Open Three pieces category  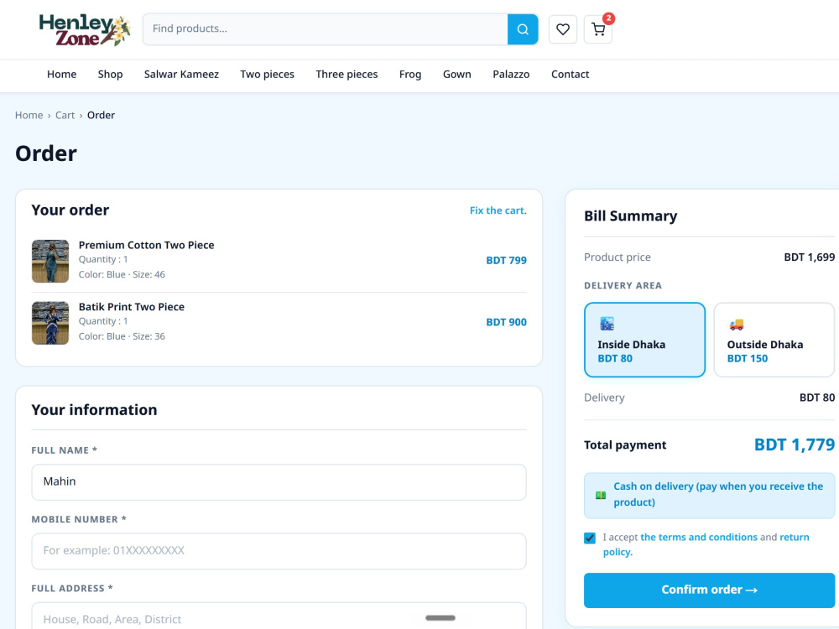click(347, 75)
